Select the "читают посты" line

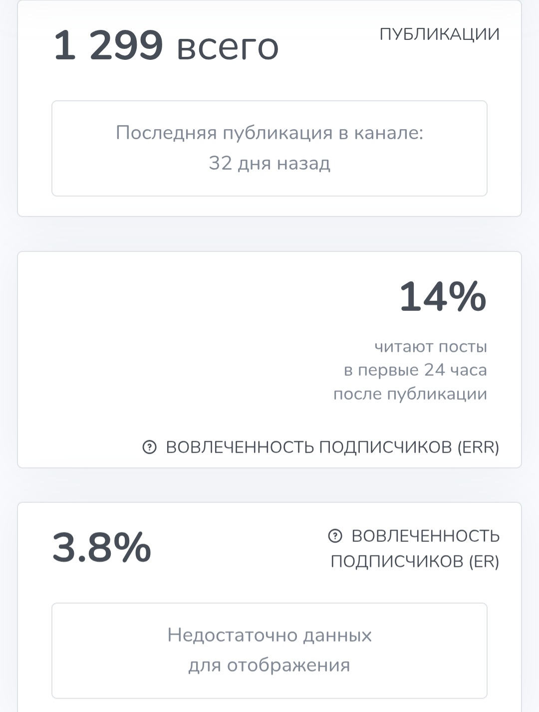point(430,346)
